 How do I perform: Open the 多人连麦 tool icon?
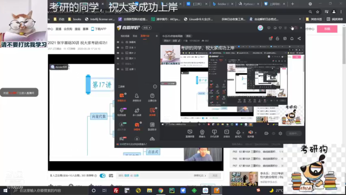pyautogui.click(x=137, y=112)
